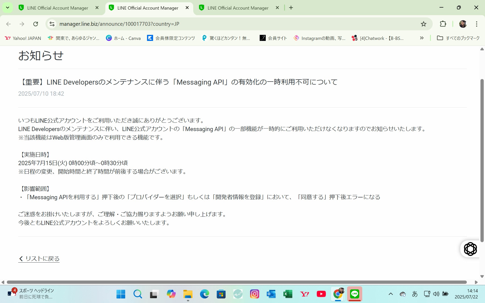This screenshot has height=303, width=485.
Task: Open Outlook from the taskbar
Action: click(271, 294)
